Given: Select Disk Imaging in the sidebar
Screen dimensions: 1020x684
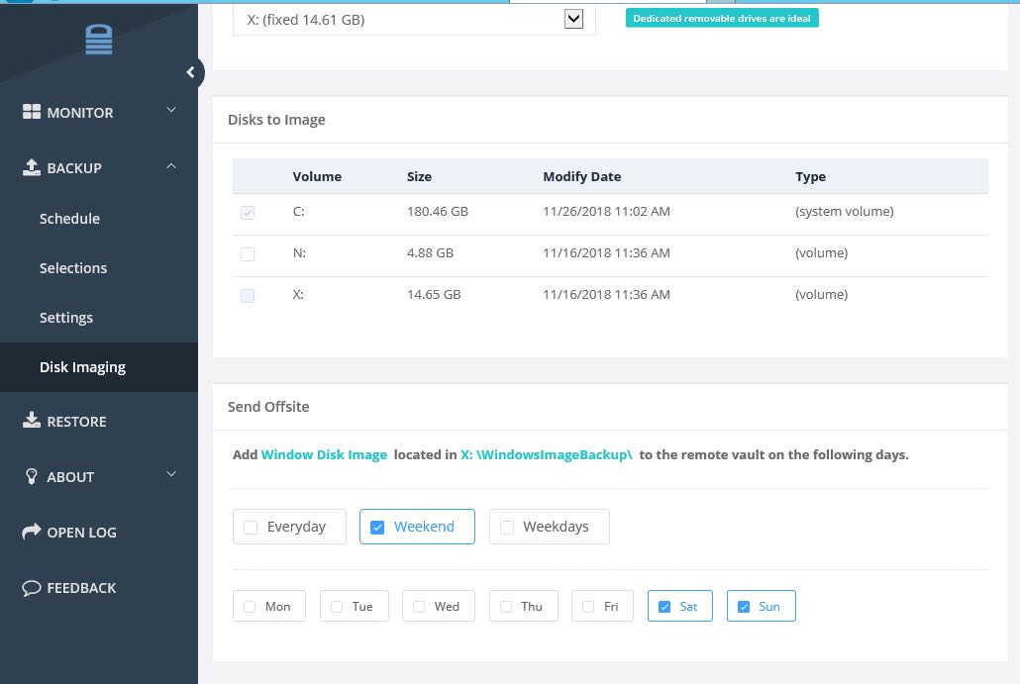Looking at the screenshot, I should tap(99, 367).
